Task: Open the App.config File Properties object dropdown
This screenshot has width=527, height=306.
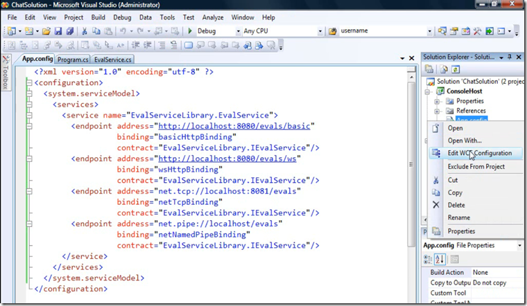Action: [519, 246]
